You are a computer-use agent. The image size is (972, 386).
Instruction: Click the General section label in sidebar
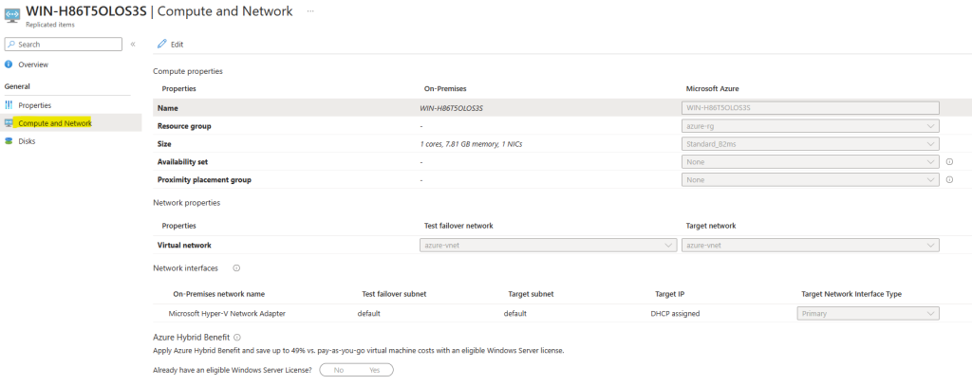pos(17,86)
